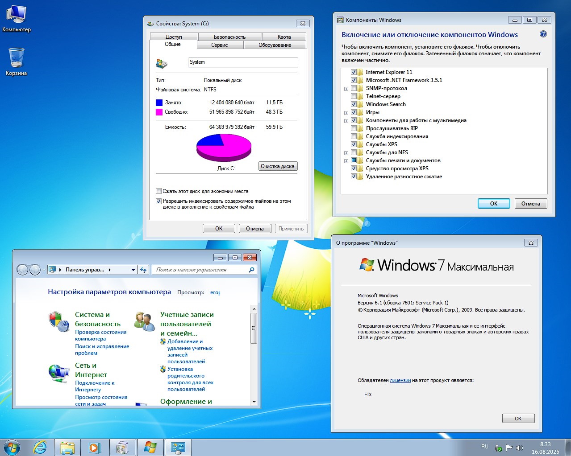Click Отмена in Windows Features dialog

(x=531, y=204)
